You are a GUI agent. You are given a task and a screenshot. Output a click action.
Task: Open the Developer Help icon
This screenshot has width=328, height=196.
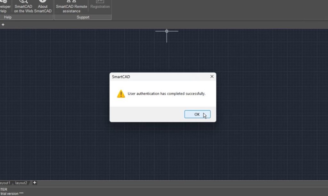click(4, 6)
